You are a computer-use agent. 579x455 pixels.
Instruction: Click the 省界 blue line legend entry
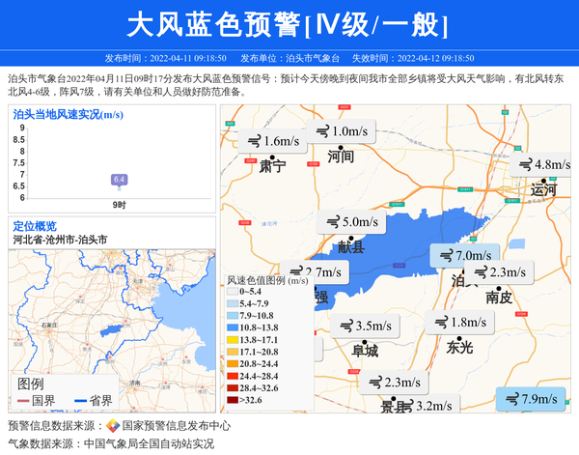tap(91, 400)
